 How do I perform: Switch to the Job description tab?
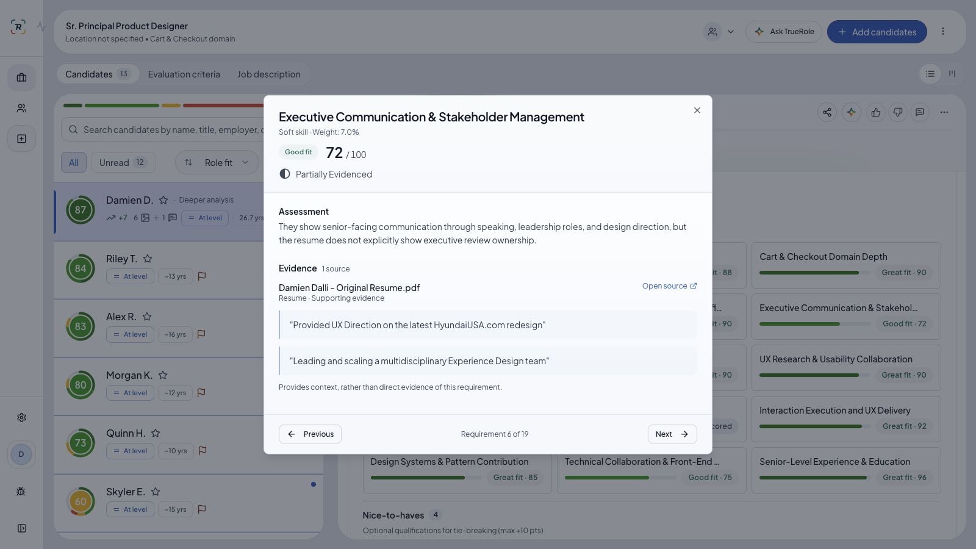point(269,74)
